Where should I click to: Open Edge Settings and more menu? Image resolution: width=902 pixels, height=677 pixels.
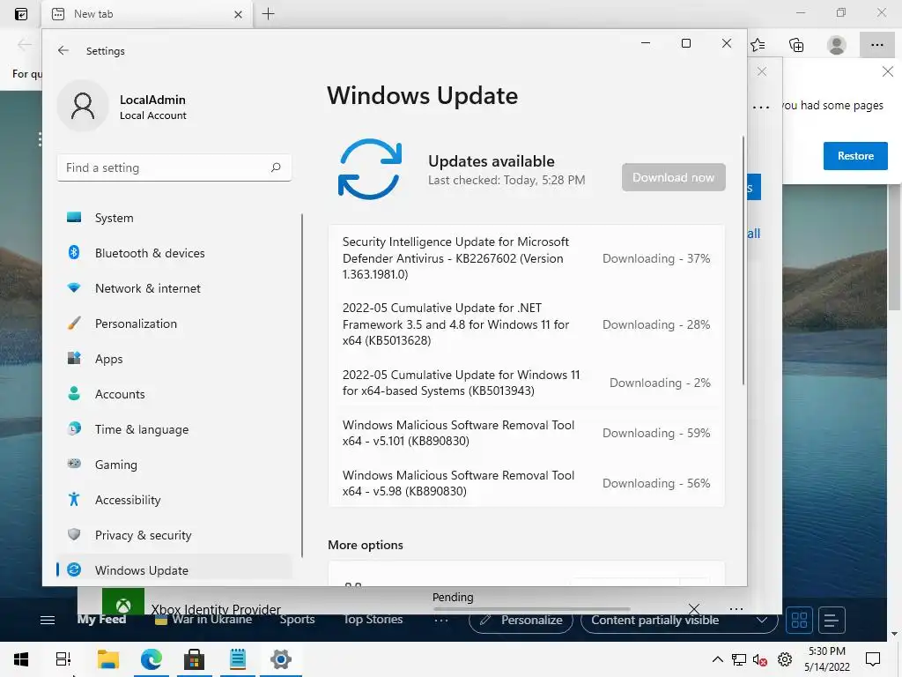[876, 45]
